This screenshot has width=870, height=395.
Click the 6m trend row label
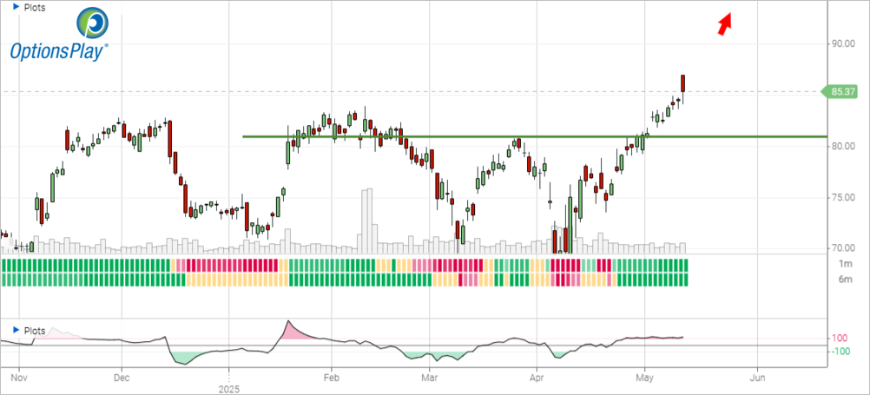[845, 280]
